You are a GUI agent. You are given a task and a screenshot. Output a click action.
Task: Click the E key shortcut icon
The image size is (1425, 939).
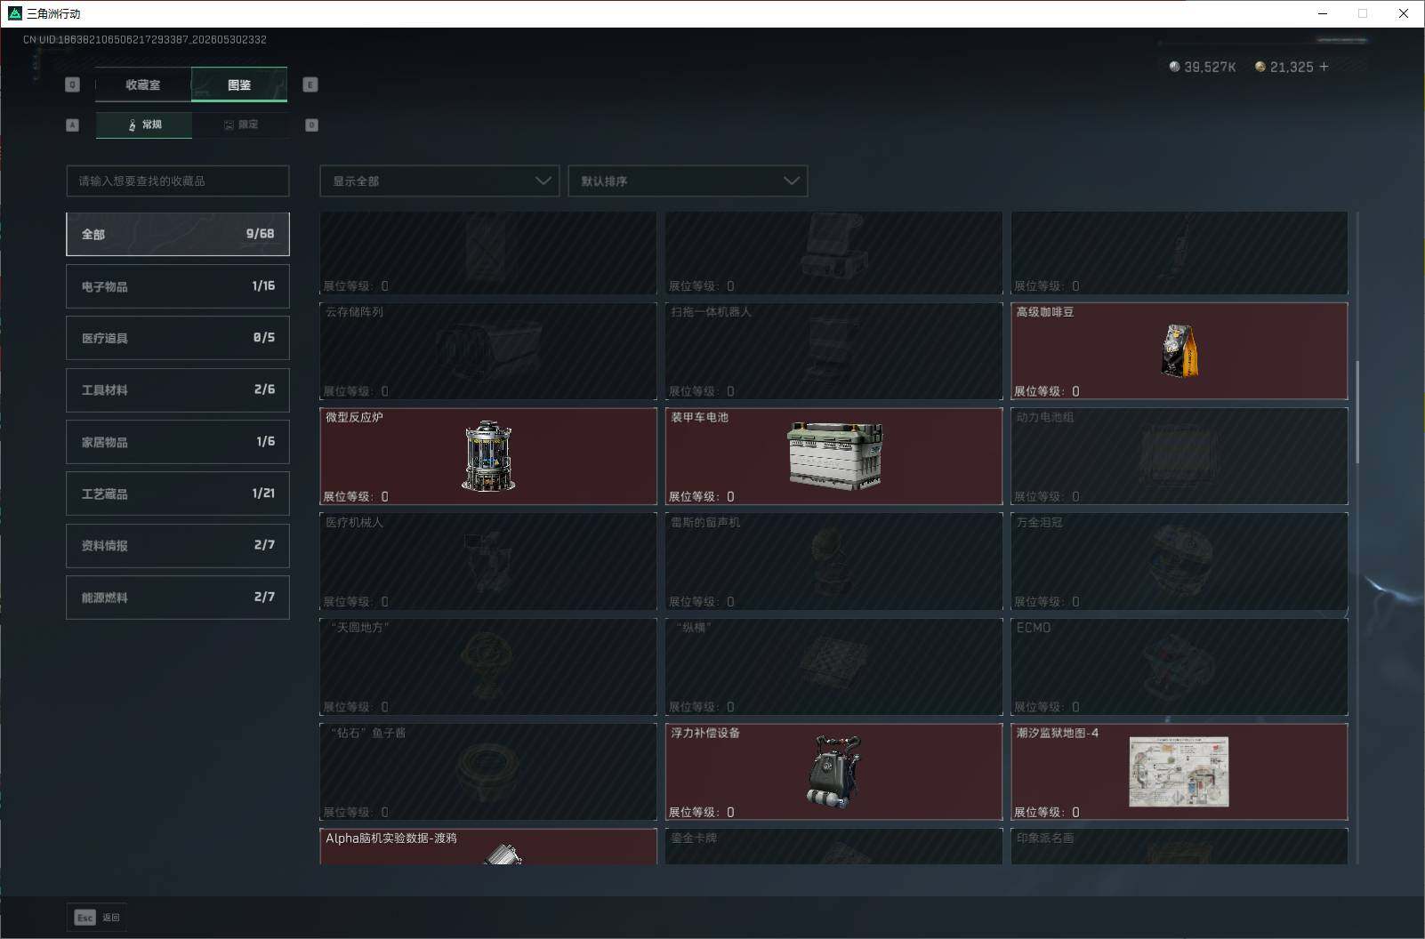point(310,84)
